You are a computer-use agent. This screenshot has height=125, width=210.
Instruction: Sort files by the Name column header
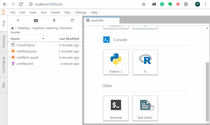(28, 39)
